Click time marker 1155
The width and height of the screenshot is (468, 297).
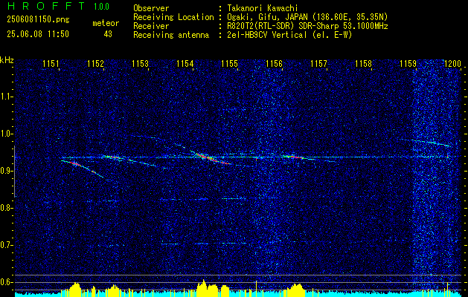pyautogui.click(x=229, y=64)
